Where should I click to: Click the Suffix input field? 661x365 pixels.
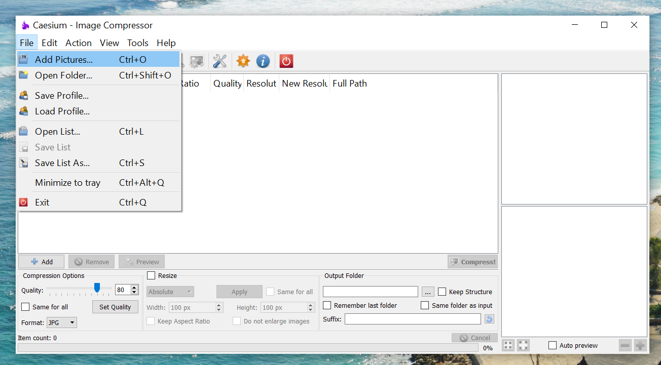(412, 318)
